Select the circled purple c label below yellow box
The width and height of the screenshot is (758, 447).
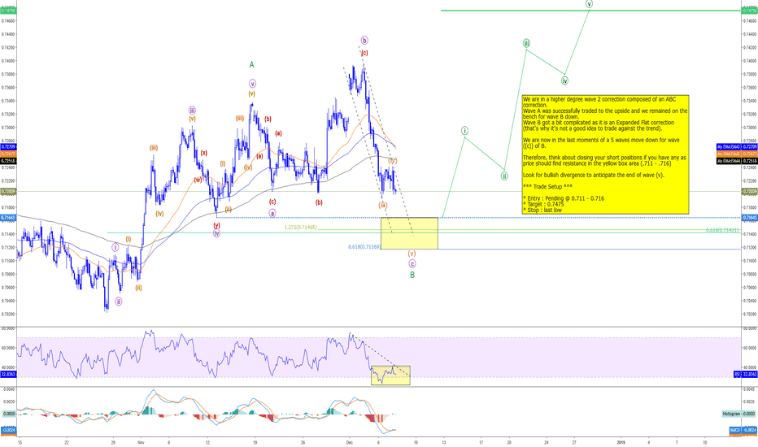click(412, 264)
